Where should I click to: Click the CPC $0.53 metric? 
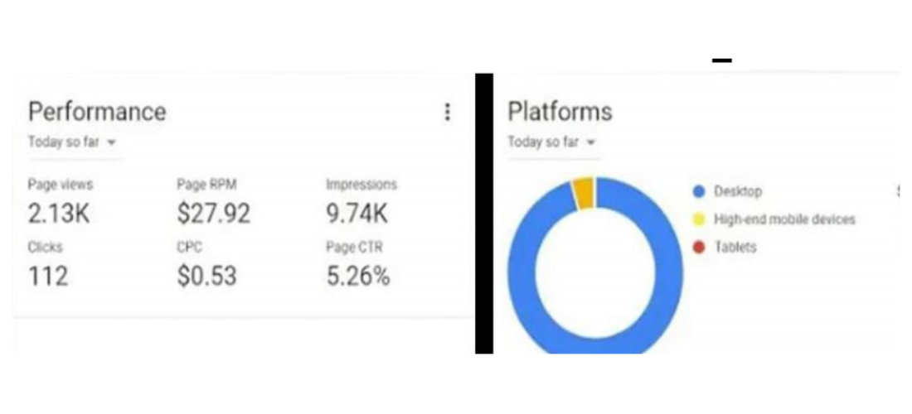tap(206, 264)
